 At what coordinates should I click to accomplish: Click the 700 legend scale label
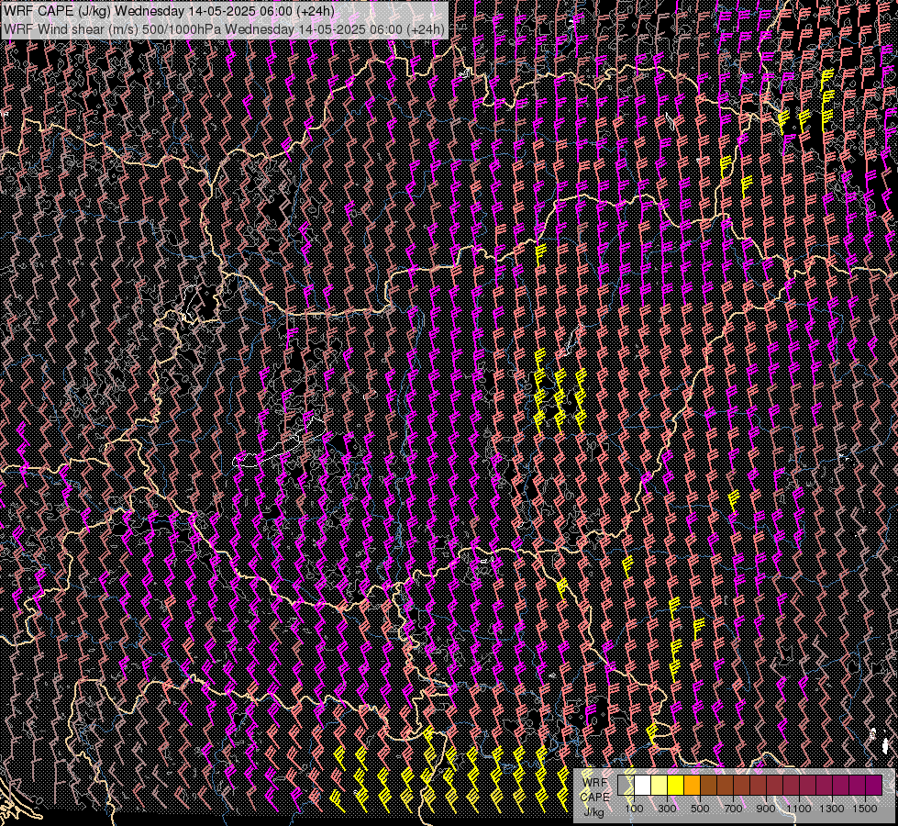click(x=733, y=809)
